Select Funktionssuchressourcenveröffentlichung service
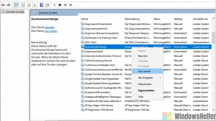This screenshot has height=121, width=216. pos(146,70)
